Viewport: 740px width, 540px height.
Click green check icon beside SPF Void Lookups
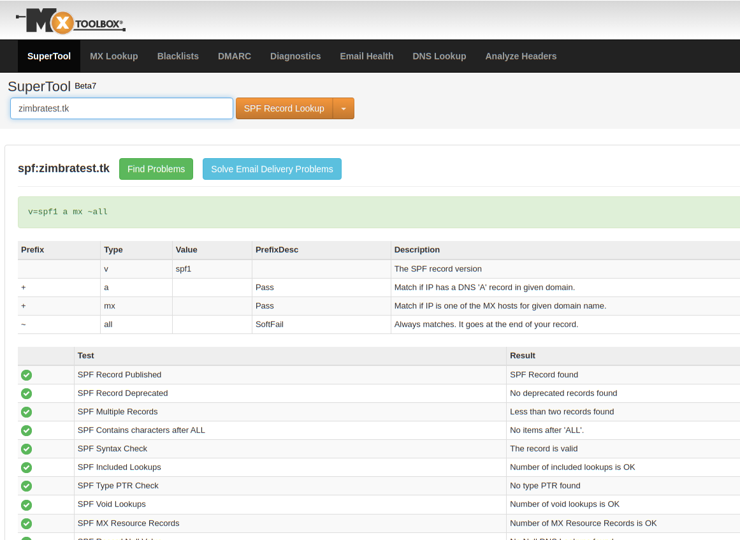point(26,504)
